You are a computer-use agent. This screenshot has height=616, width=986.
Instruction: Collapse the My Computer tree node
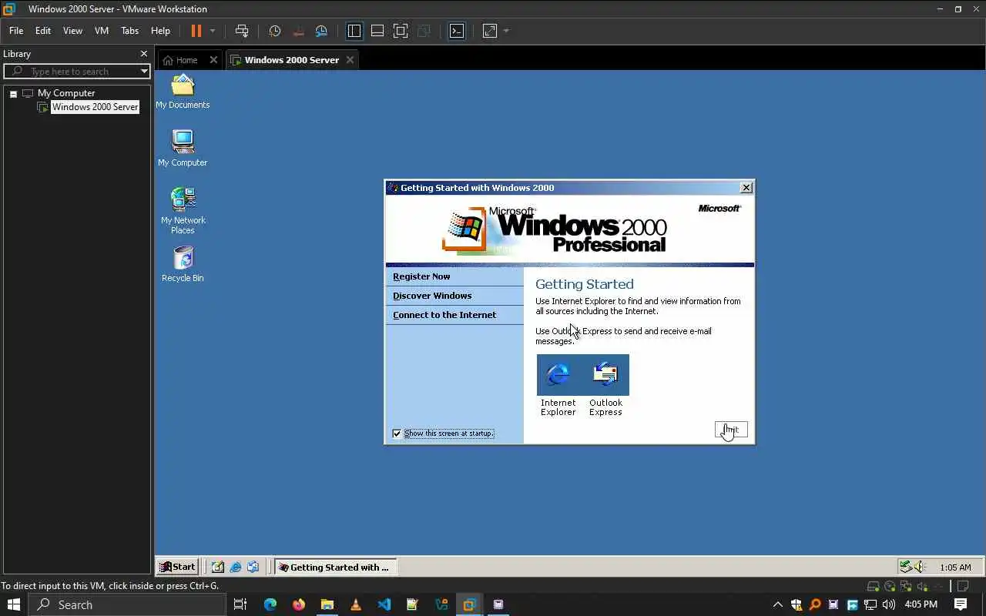click(13, 94)
